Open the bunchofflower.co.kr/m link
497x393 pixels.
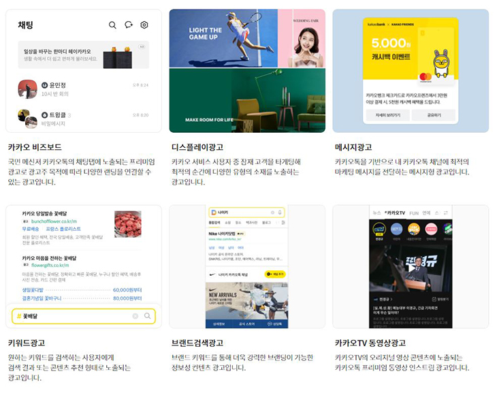[x=54, y=221]
